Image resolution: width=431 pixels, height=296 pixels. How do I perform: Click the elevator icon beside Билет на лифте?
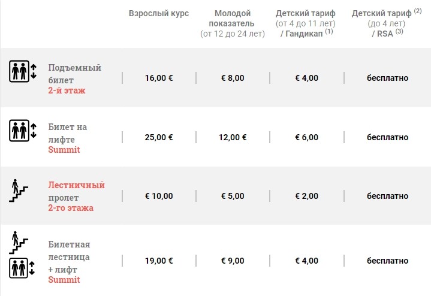tap(23, 131)
